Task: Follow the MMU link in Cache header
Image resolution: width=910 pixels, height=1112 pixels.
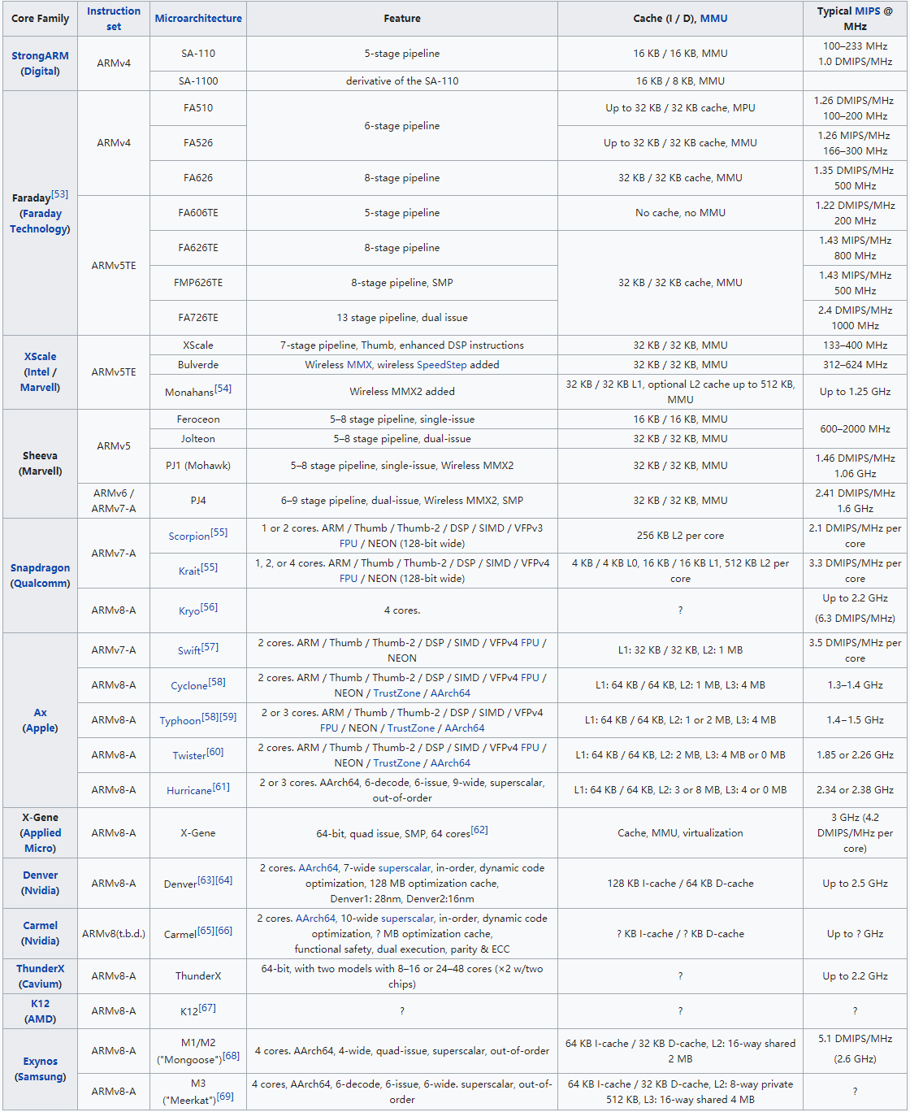Action: [713, 18]
